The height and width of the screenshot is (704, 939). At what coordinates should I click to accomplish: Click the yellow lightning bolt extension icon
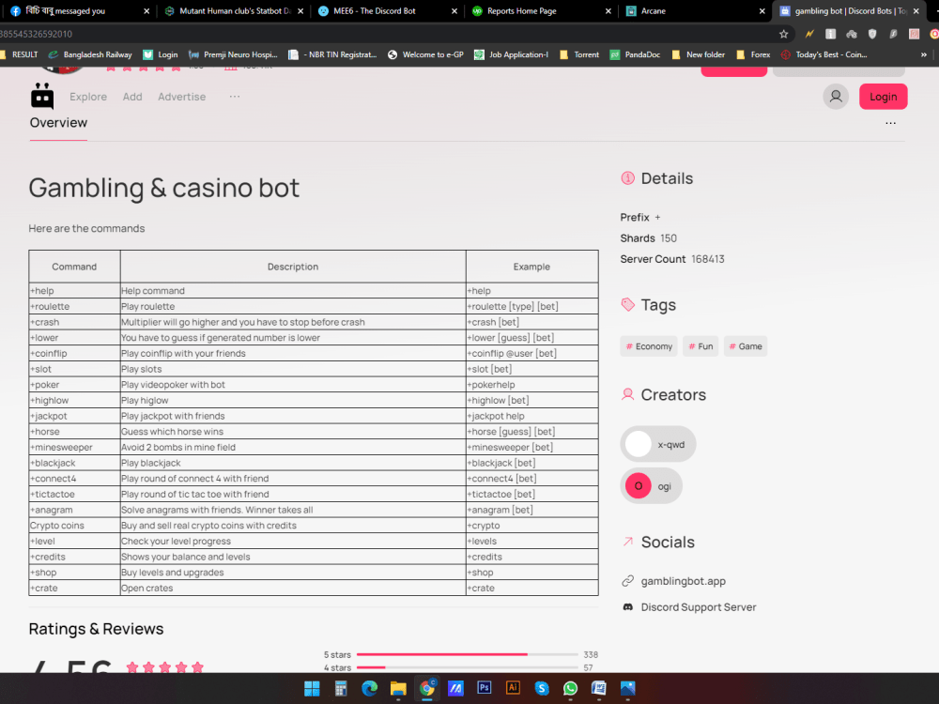click(809, 34)
